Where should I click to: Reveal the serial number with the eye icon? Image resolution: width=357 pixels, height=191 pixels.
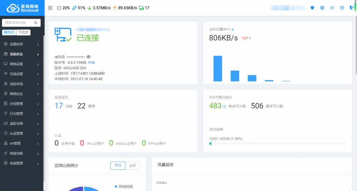[88, 57]
